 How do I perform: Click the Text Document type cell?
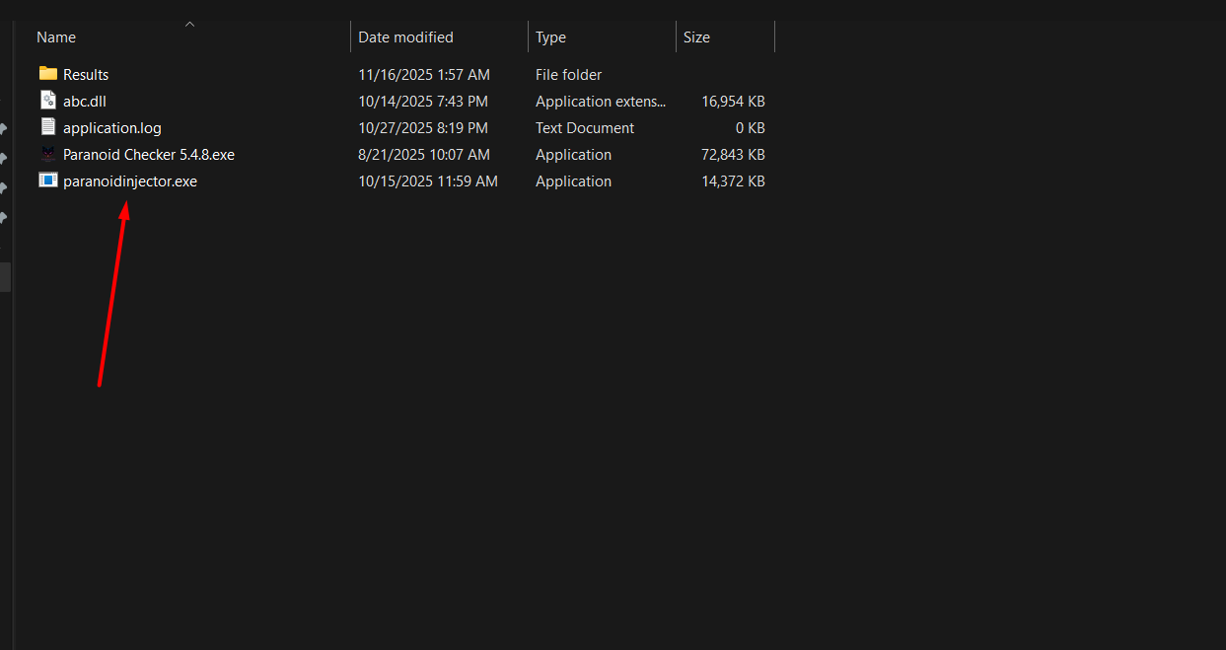[585, 128]
